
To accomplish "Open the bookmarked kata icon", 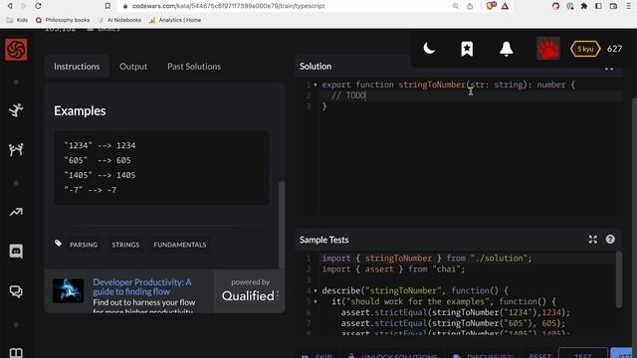I will pos(467,49).
